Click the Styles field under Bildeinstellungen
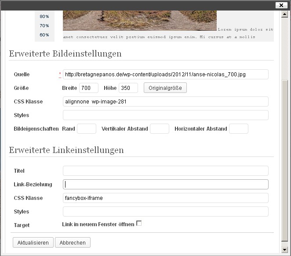This screenshot has height=256, width=291. click(165, 115)
